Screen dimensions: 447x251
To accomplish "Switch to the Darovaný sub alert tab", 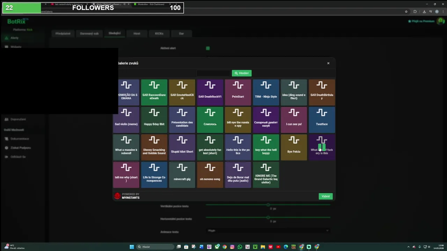I will point(89,33).
